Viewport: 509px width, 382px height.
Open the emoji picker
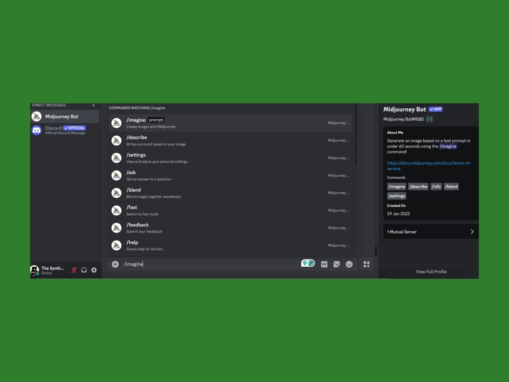(x=349, y=264)
